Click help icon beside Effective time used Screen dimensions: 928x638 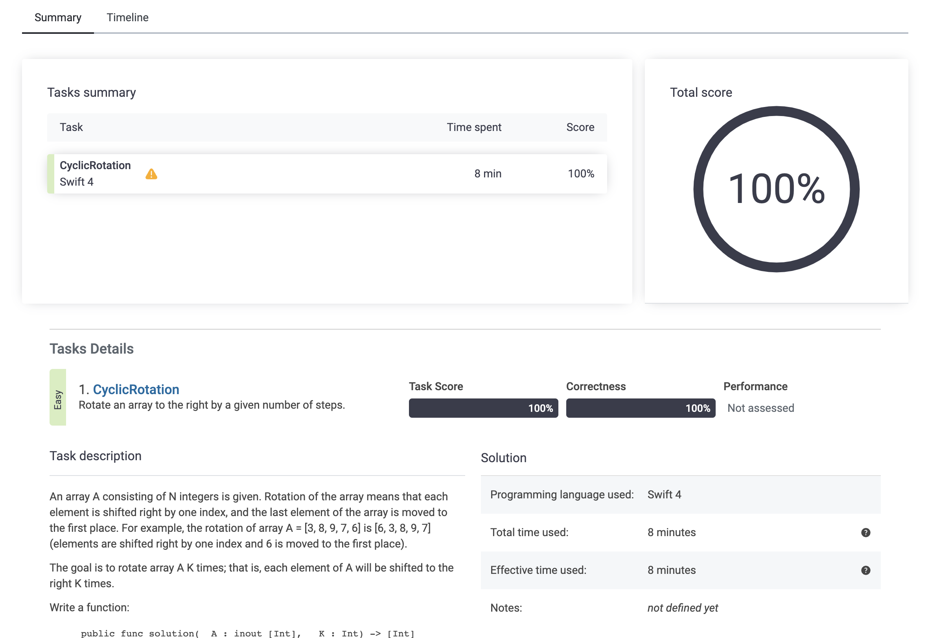pos(865,570)
